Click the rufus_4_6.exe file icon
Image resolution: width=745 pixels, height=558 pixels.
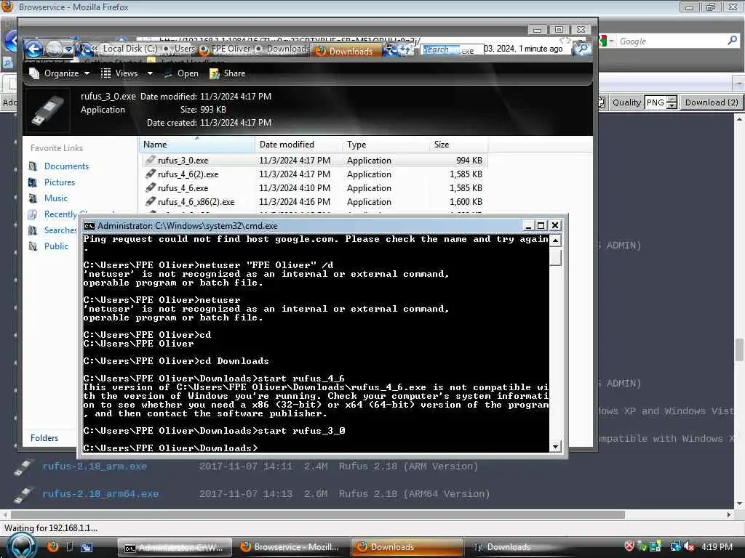pos(150,188)
